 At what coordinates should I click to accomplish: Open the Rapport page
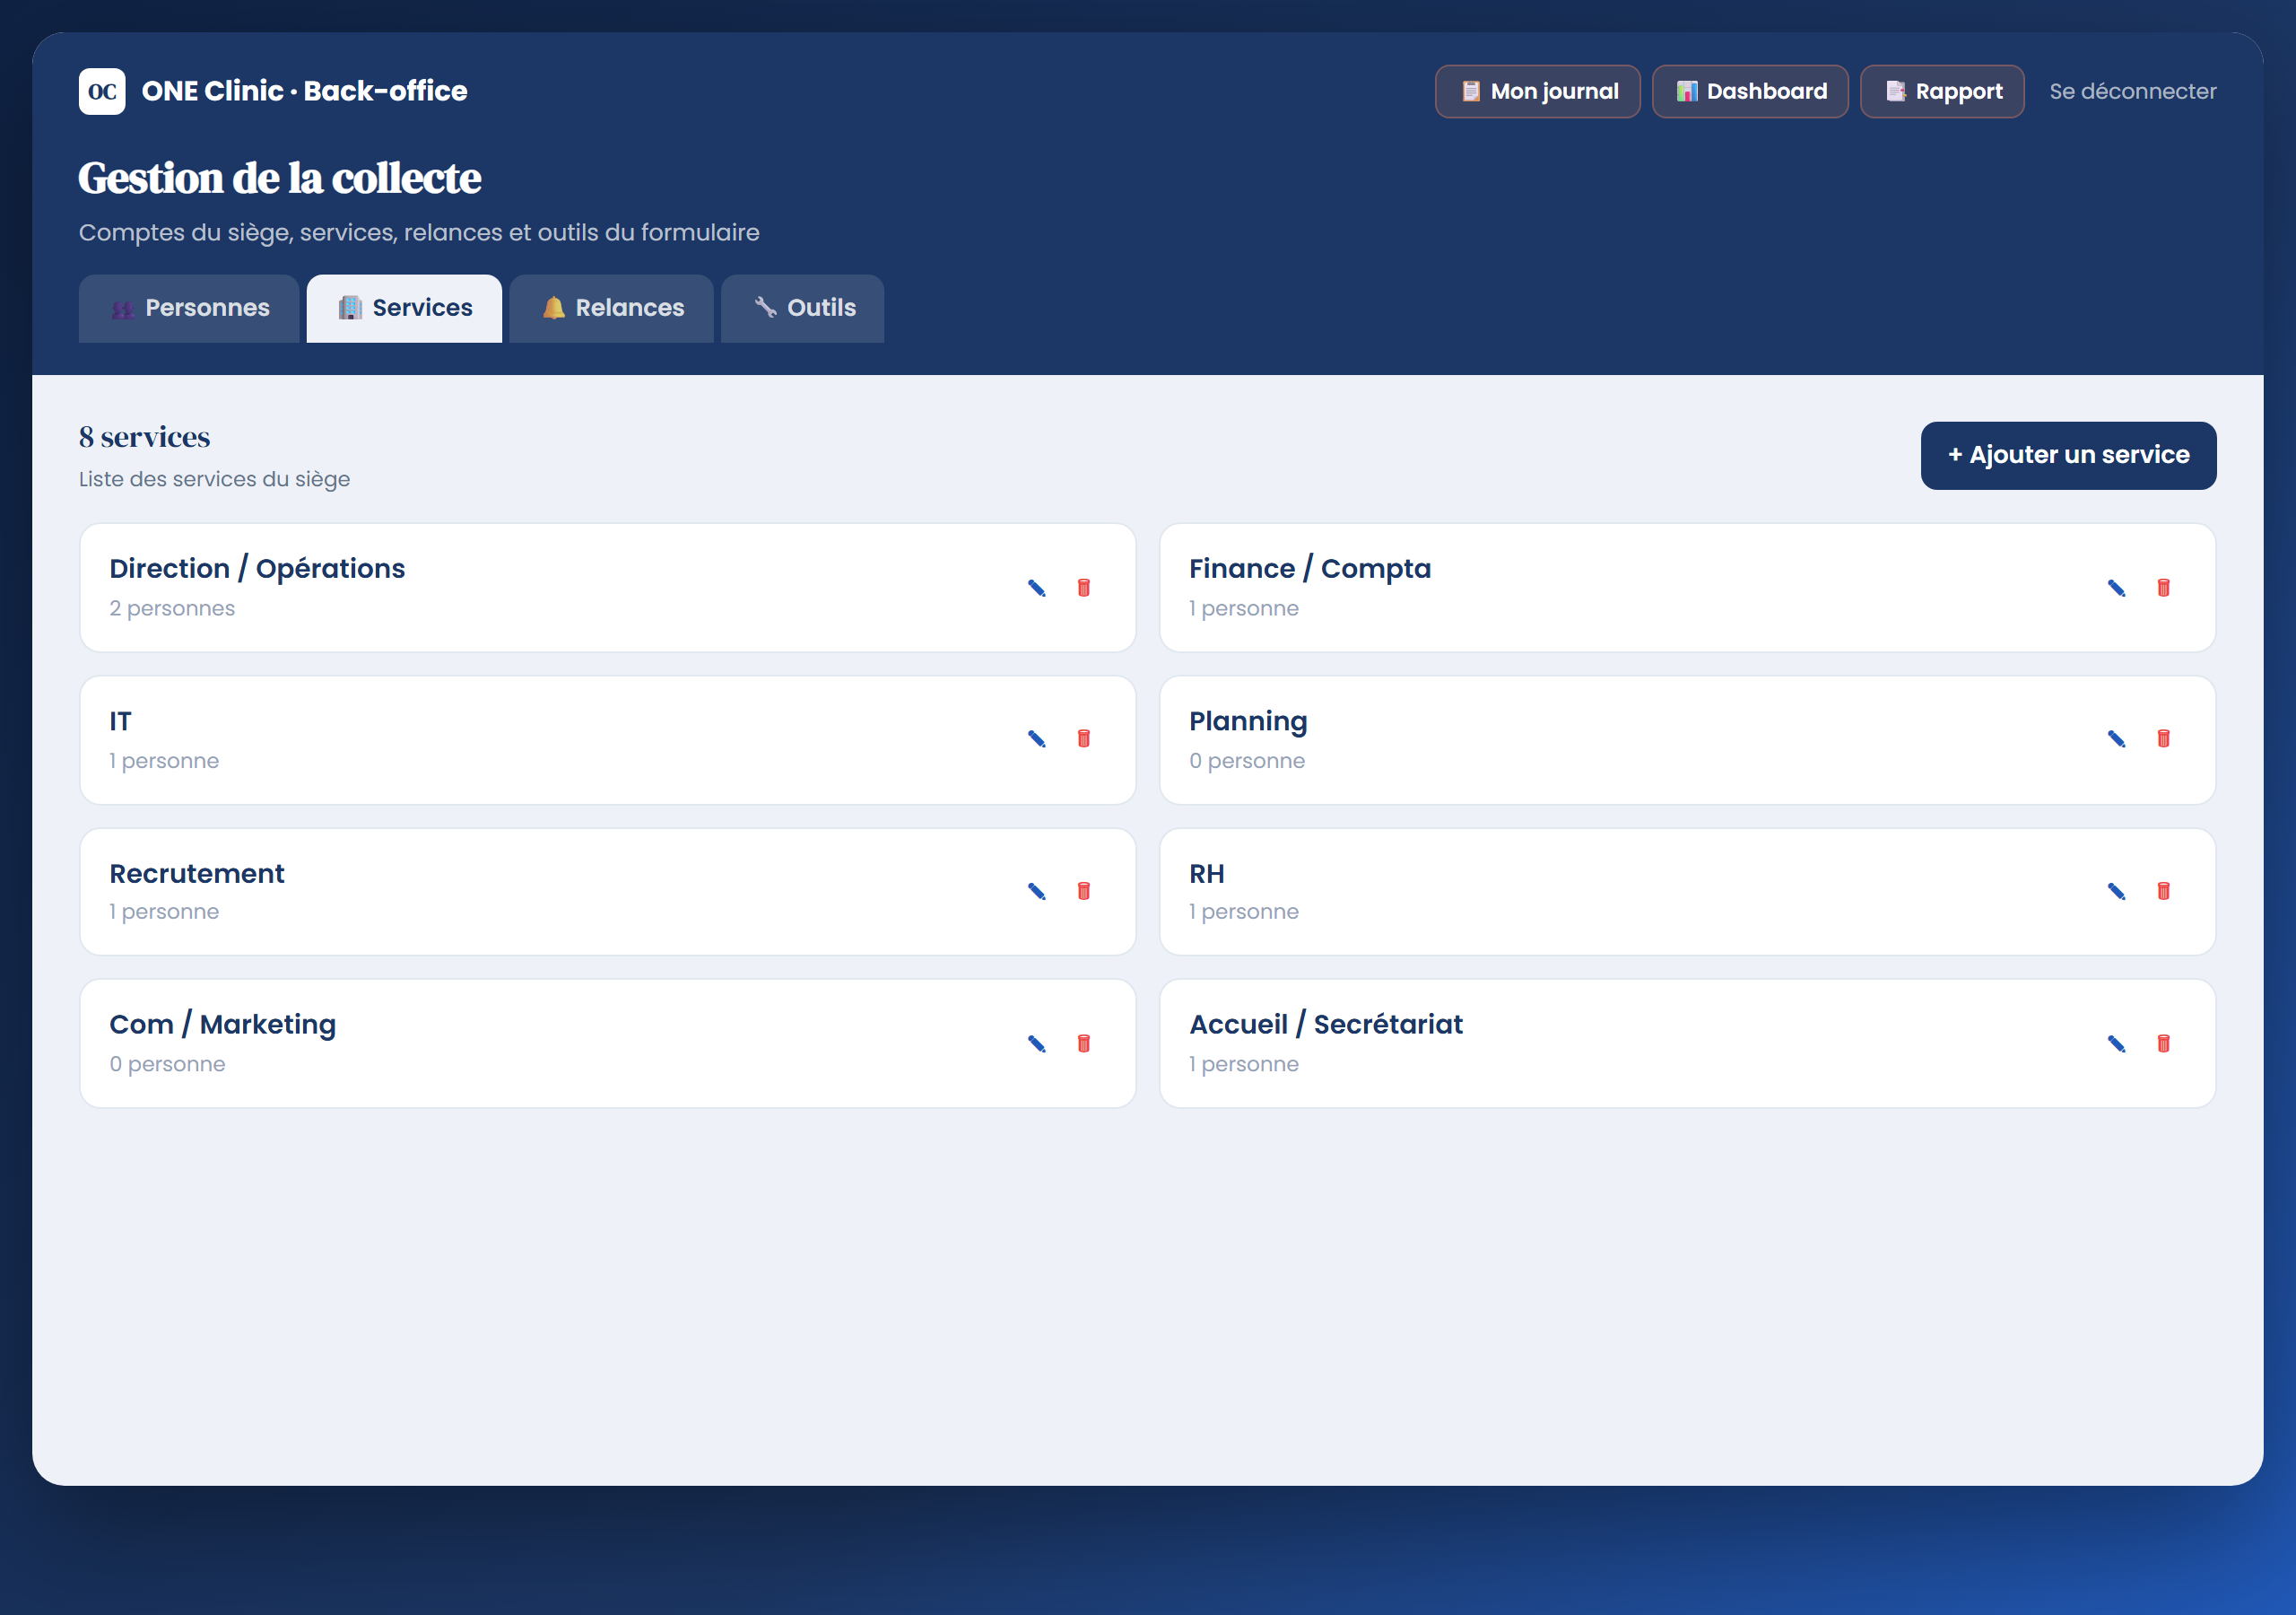(1942, 91)
